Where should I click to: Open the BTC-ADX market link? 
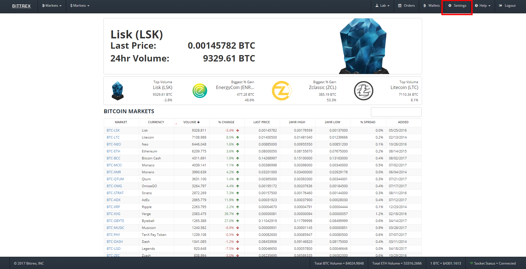tap(114, 200)
